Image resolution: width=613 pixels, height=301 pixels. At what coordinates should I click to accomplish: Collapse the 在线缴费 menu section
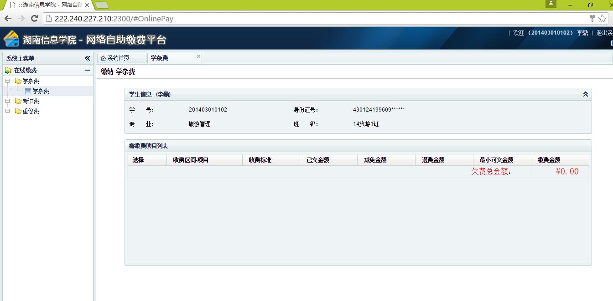pyautogui.click(x=88, y=70)
